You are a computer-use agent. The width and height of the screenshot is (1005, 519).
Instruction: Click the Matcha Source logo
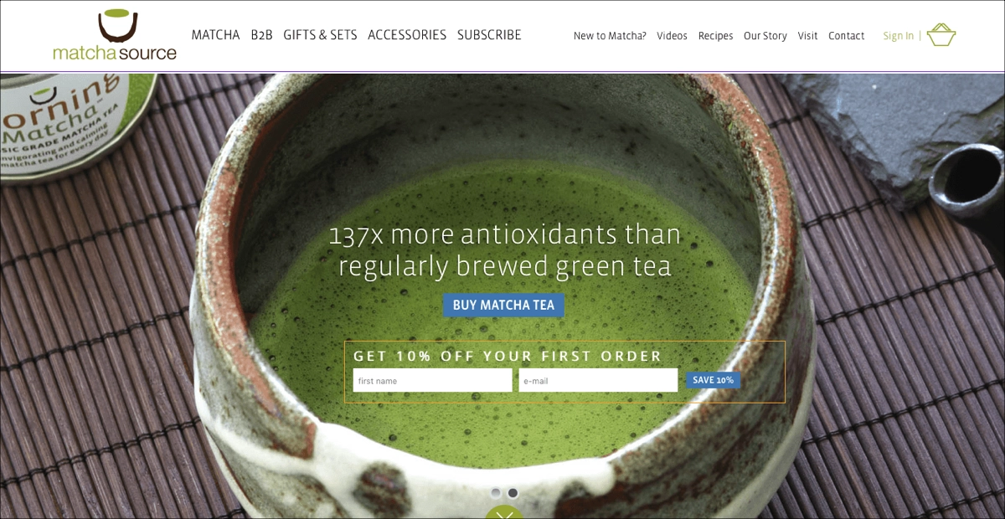tap(115, 35)
